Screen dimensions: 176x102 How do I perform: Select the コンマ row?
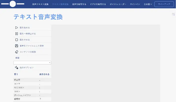(32, 84)
